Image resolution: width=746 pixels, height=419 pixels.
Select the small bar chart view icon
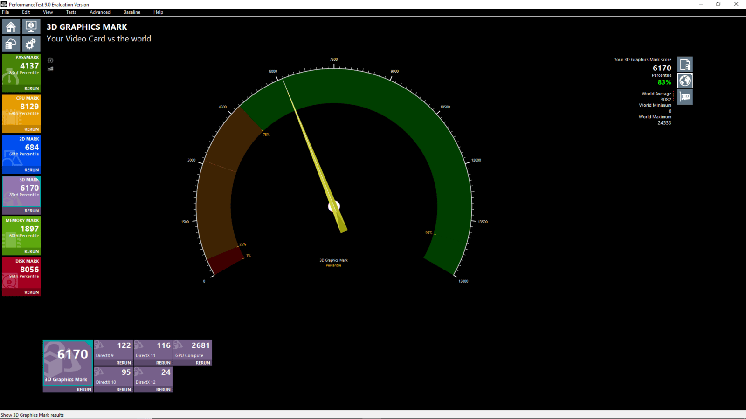pyautogui.click(x=50, y=69)
